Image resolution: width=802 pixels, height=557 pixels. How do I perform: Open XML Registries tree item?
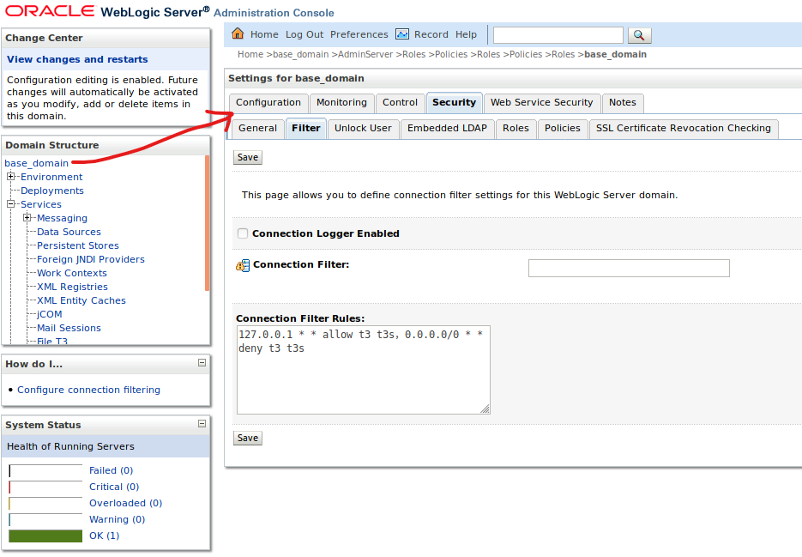(x=72, y=288)
